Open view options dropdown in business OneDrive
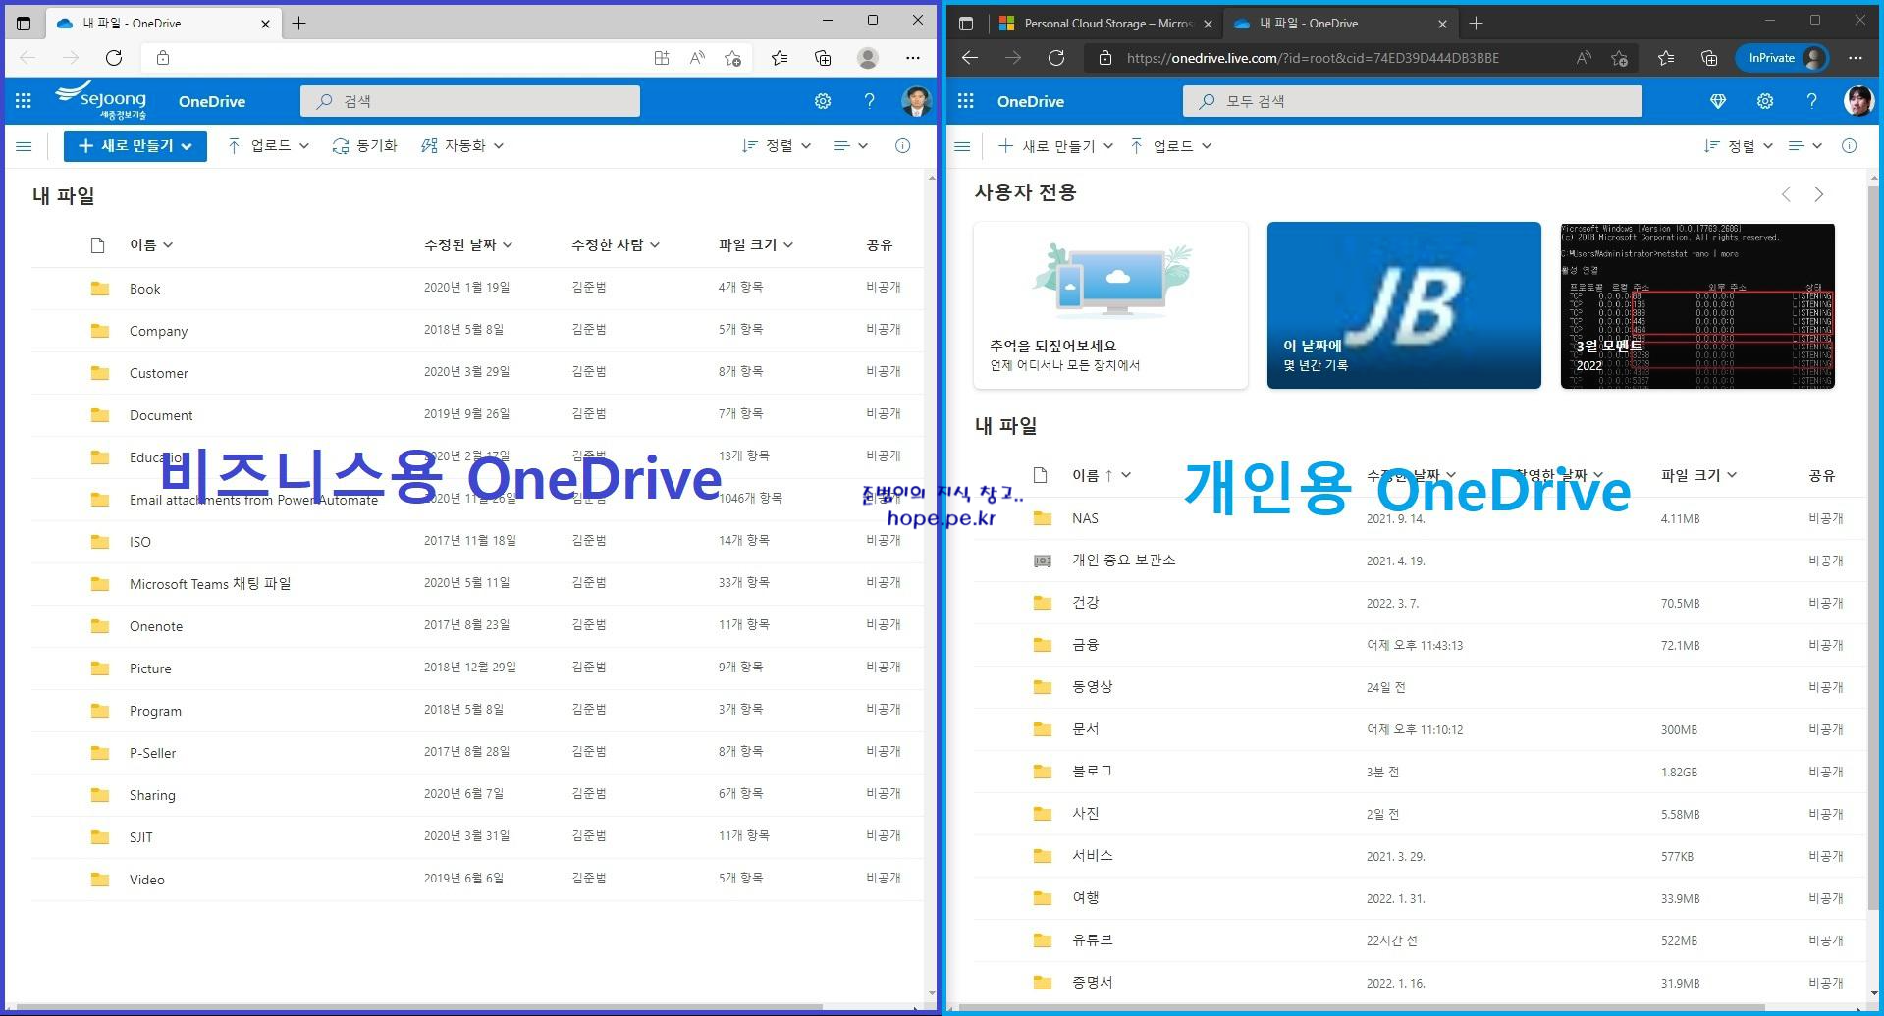 (x=850, y=146)
